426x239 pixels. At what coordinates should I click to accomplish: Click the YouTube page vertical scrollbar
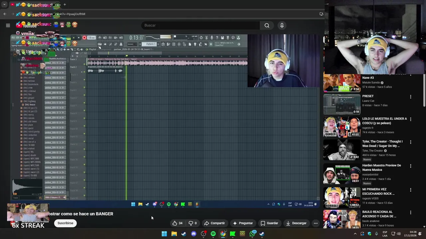point(424,90)
